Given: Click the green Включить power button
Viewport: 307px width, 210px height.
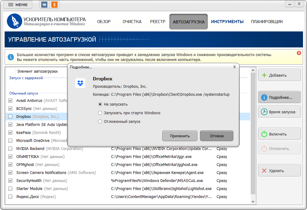Looking at the screenshot, I should click(279, 134).
